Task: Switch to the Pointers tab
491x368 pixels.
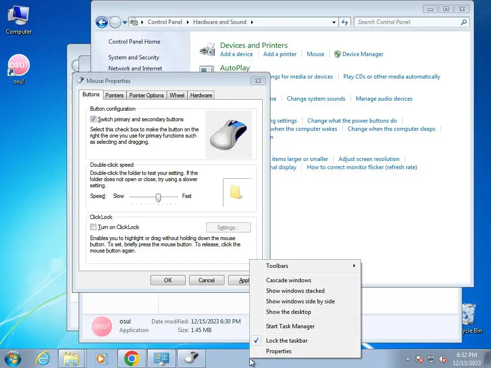Action: click(114, 95)
